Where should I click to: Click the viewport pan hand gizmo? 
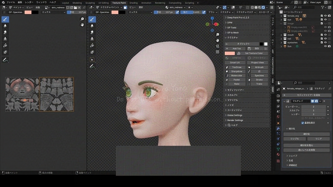click(217, 40)
